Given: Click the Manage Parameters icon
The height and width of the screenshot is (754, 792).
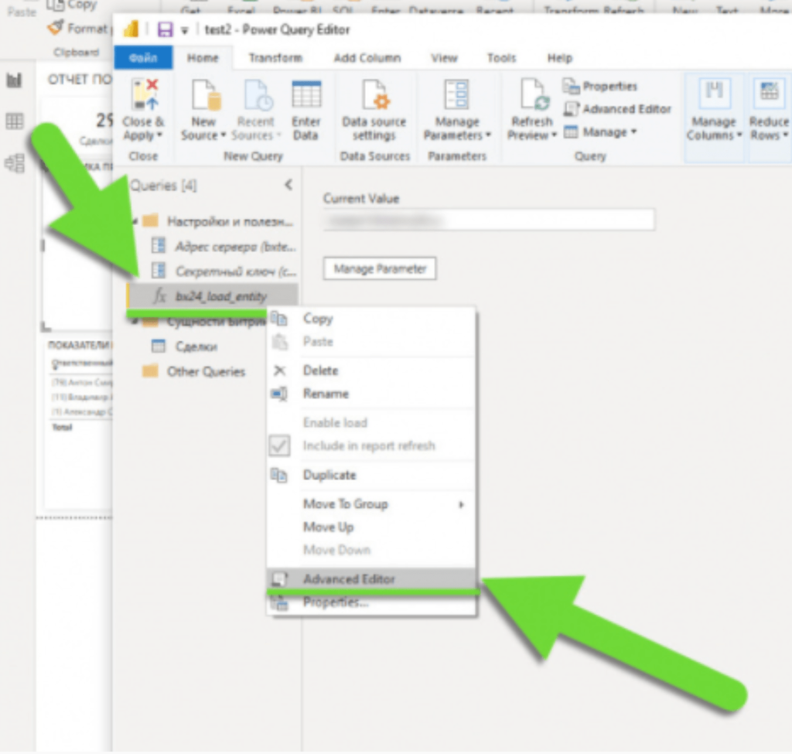Looking at the screenshot, I should pos(457,96).
